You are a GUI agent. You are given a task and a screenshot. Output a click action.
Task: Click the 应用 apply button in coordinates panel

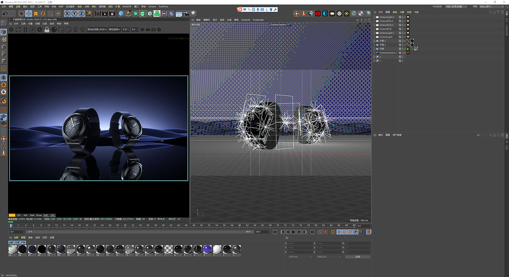tap(357, 257)
